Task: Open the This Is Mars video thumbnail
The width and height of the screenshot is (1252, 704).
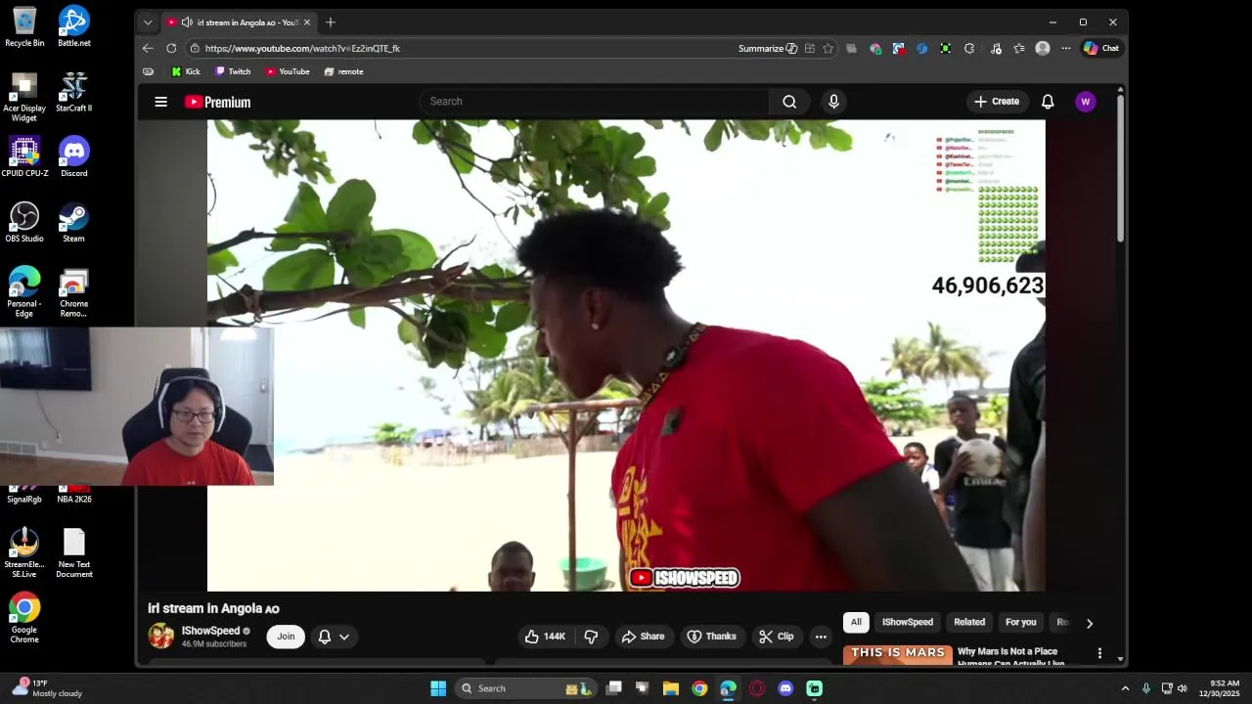Action: 898,655
